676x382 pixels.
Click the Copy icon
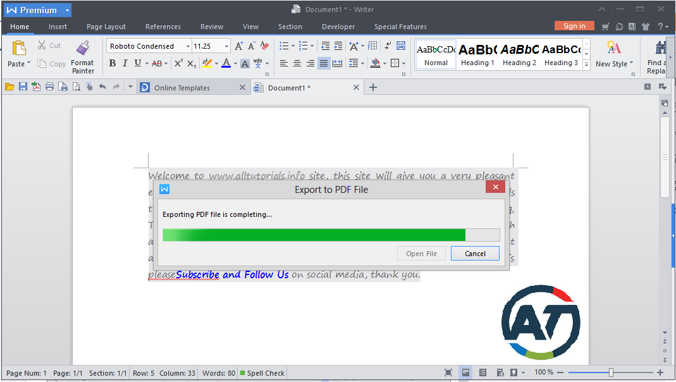41,64
